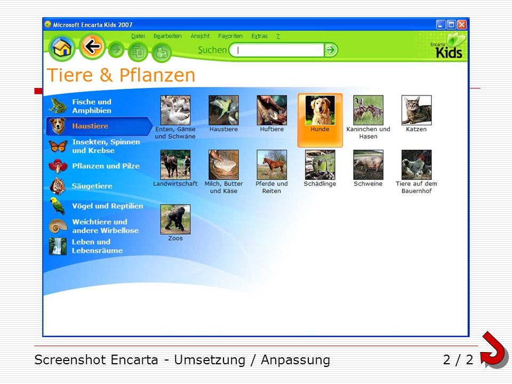Viewport: 512px width, 384px height.
Task: Click the orange back arrow button
Action: tap(92, 47)
